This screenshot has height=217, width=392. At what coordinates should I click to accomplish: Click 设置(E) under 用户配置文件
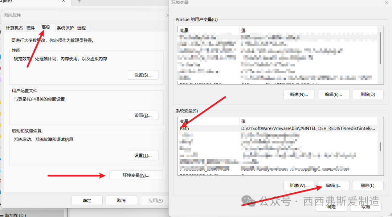[x=143, y=115]
